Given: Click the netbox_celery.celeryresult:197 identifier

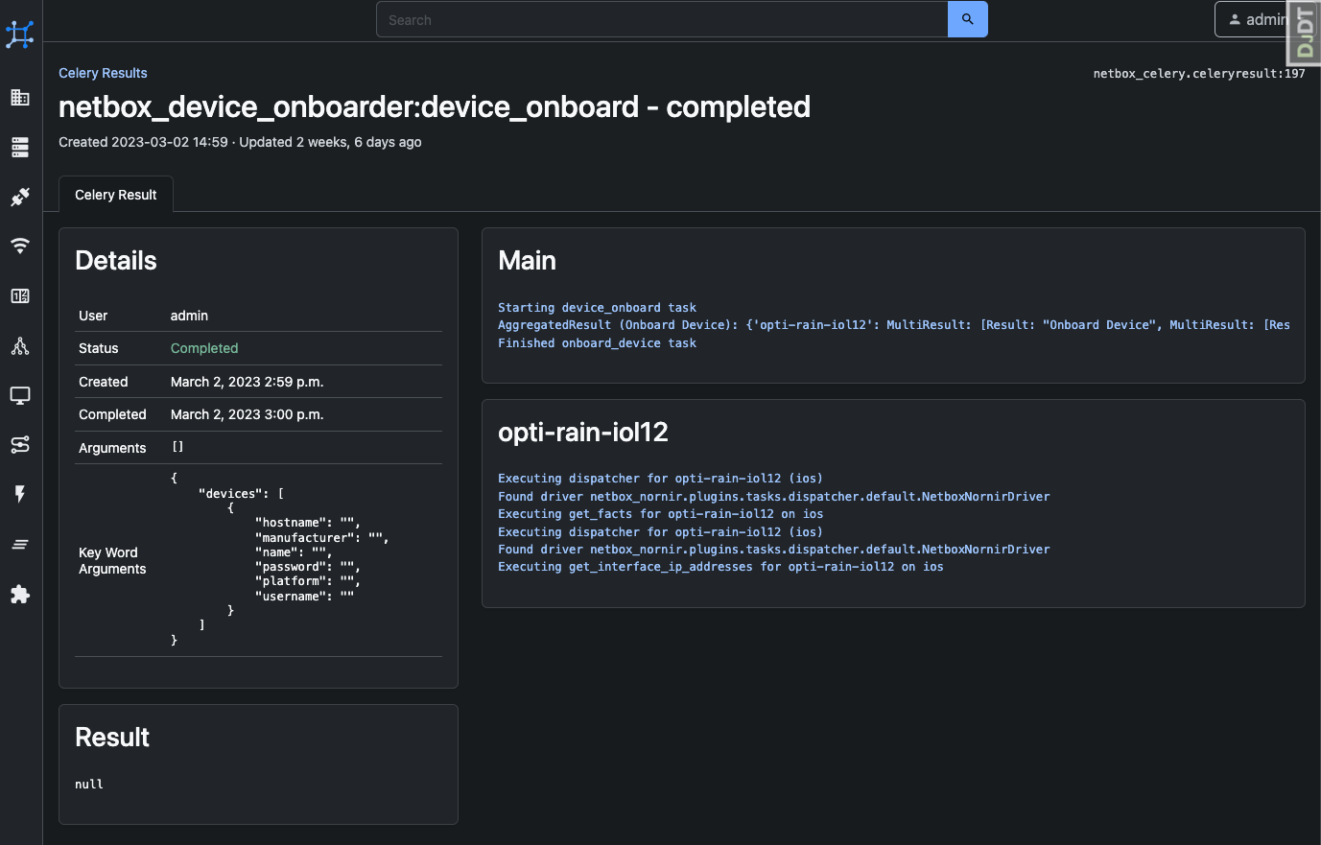Looking at the screenshot, I should [1198, 73].
